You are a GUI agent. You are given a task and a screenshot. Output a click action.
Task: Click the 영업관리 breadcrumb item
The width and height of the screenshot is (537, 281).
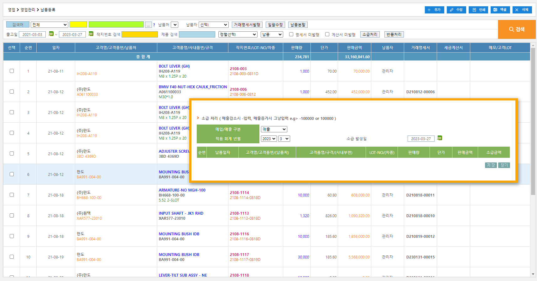tap(28, 10)
